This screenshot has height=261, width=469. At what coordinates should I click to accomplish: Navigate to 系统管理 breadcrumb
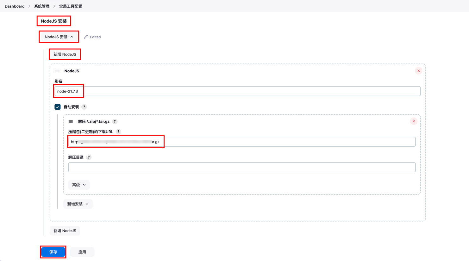(x=42, y=6)
